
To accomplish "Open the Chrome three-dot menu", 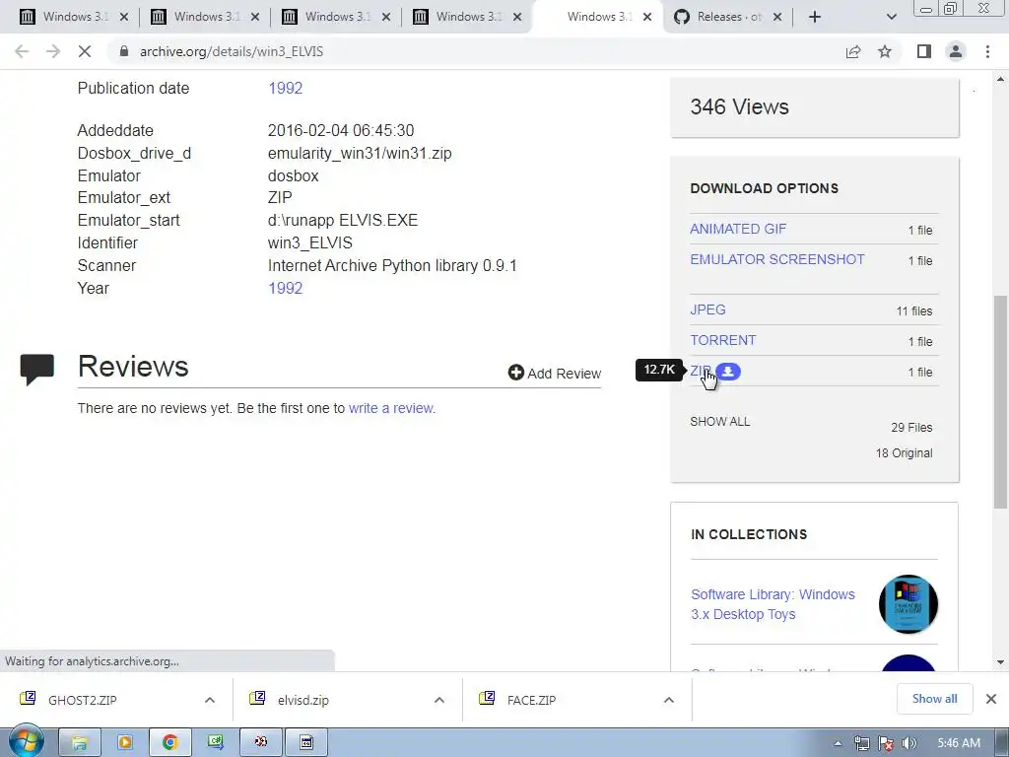I will [x=987, y=51].
